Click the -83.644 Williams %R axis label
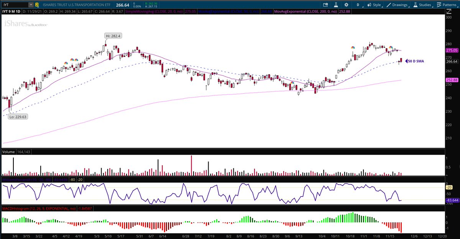Screen dimensions: 460x239 (452, 200)
